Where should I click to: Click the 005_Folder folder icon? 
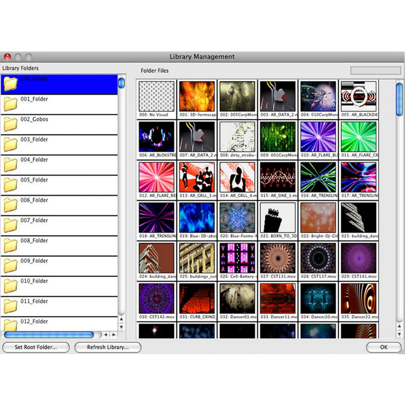pos(10,184)
